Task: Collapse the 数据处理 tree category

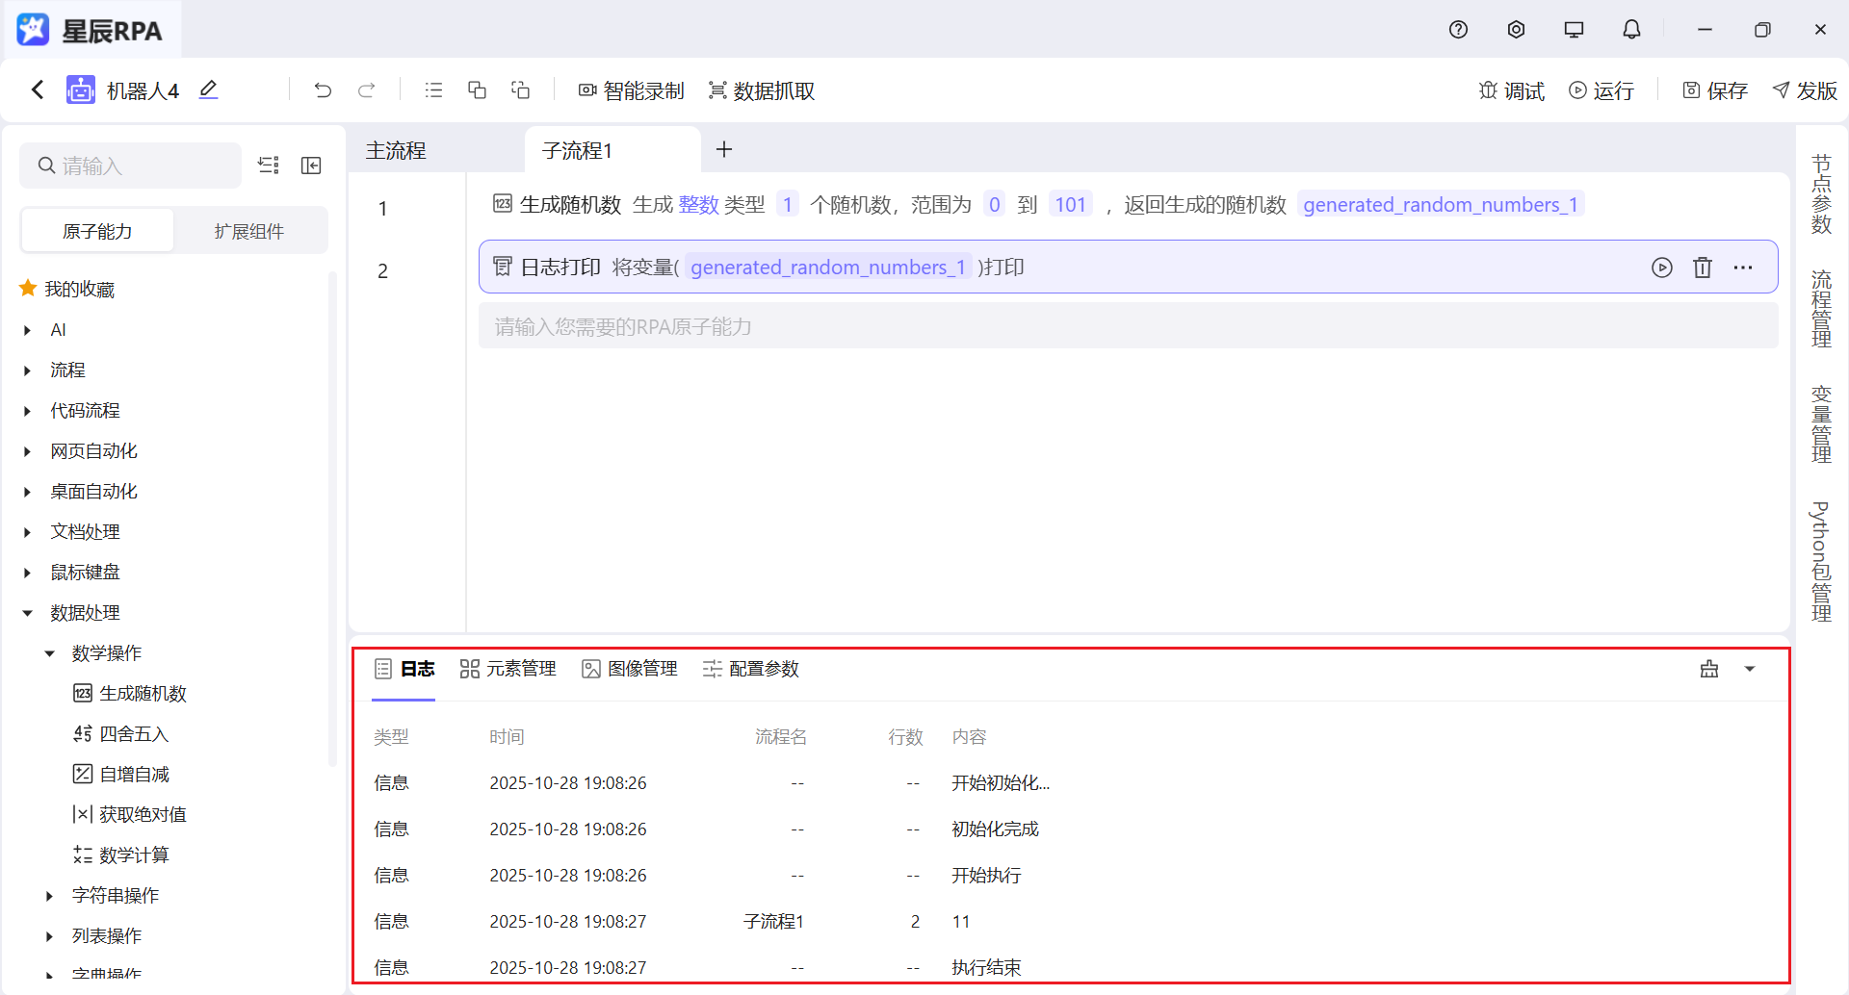Action: pyautogui.click(x=28, y=613)
